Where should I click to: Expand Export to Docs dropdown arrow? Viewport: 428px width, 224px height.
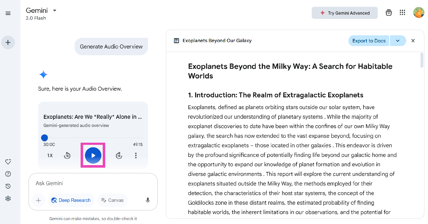[398, 41]
